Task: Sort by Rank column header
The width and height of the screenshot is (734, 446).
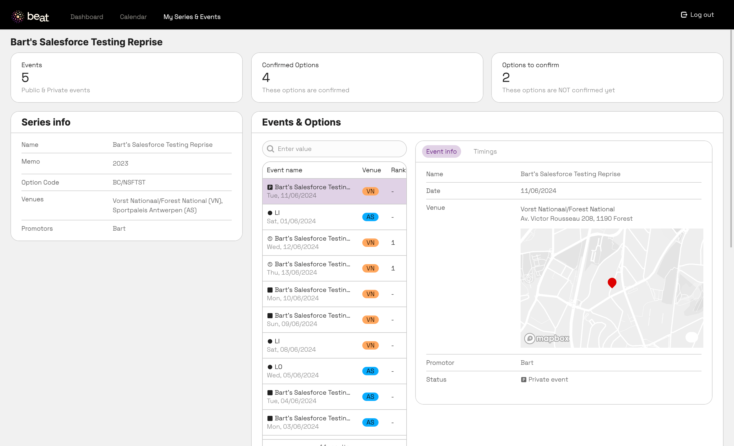Action: tap(398, 170)
